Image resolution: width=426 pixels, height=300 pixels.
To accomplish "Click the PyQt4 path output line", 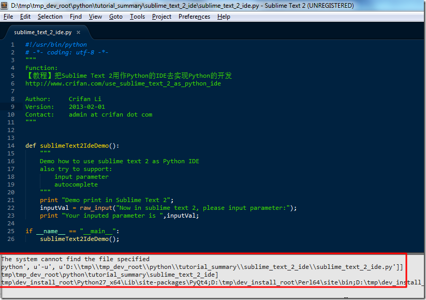I will pyautogui.click(x=212, y=282).
